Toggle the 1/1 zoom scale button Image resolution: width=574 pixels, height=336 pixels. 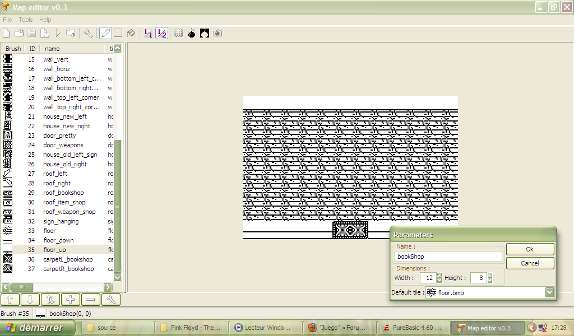[148, 33]
